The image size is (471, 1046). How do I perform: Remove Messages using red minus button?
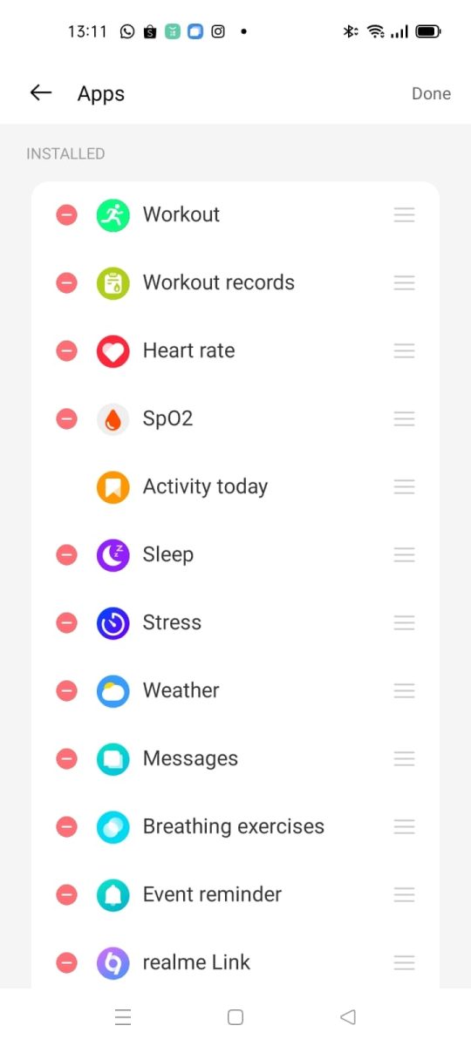tap(66, 758)
